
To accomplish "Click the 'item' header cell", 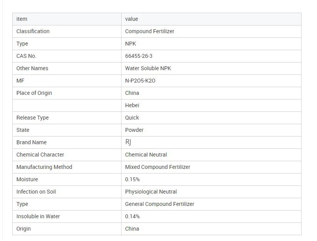I will (x=22, y=19).
